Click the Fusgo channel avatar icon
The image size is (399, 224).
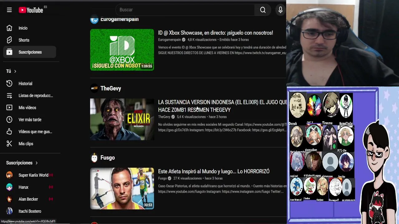click(94, 158)
